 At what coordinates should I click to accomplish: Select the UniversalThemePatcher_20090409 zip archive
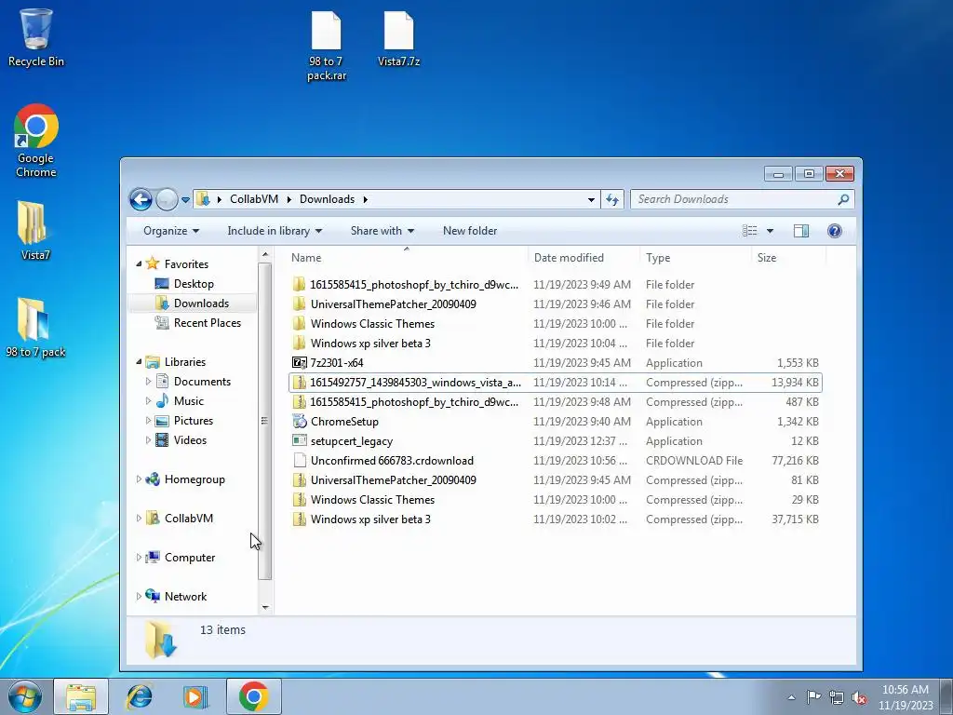point(555,480)
